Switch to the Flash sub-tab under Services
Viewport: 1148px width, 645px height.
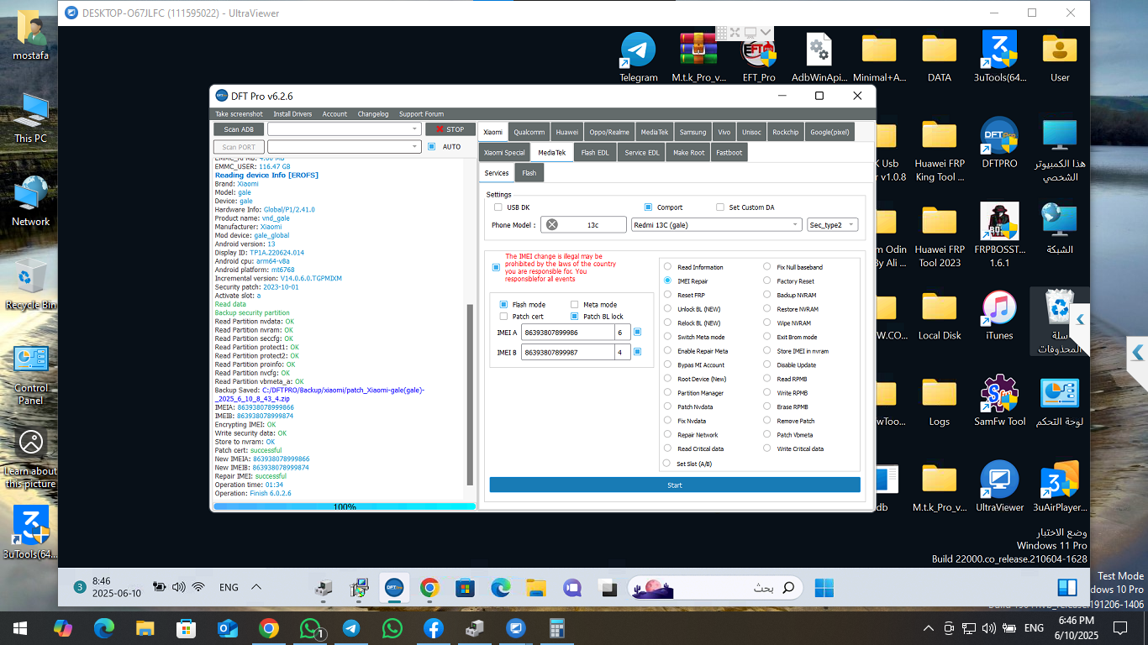[x=529, y=173]
